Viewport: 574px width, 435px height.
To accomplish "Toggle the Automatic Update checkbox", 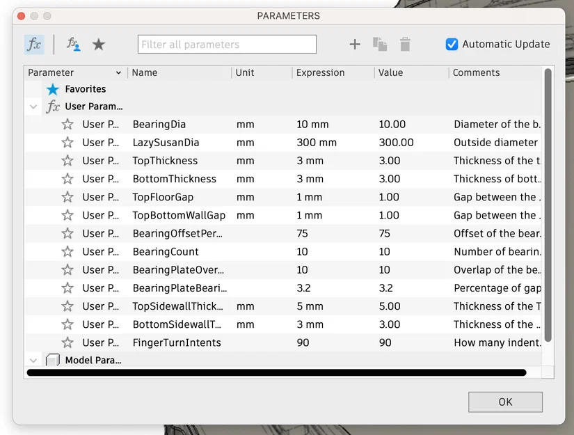I will [x=452, y=45].
